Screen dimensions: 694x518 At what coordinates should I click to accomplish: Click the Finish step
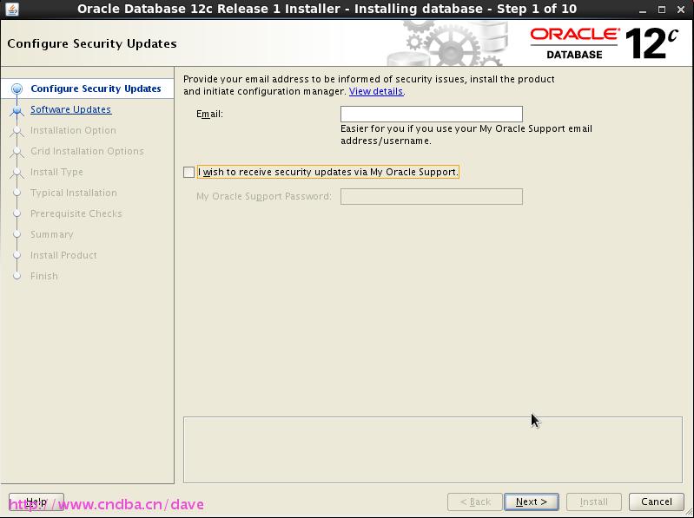point(43,276)
